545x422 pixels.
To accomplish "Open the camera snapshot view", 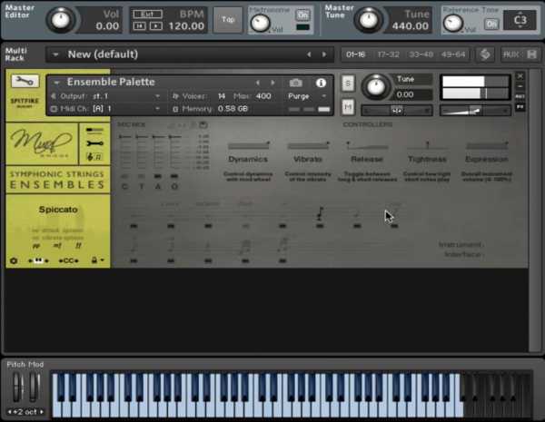I will (296, 83).
